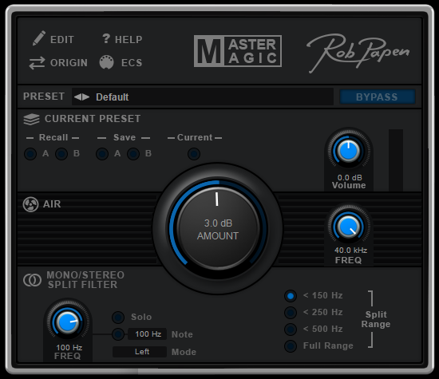Click the AIR FREQ knob
The height and width of the screenshot is (379, 439).
[349, 227]
